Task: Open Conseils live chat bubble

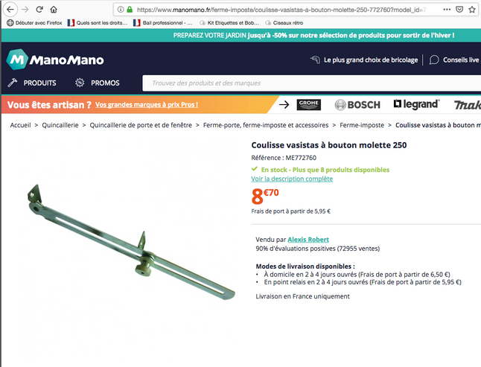Action: [x=434, y=60]
